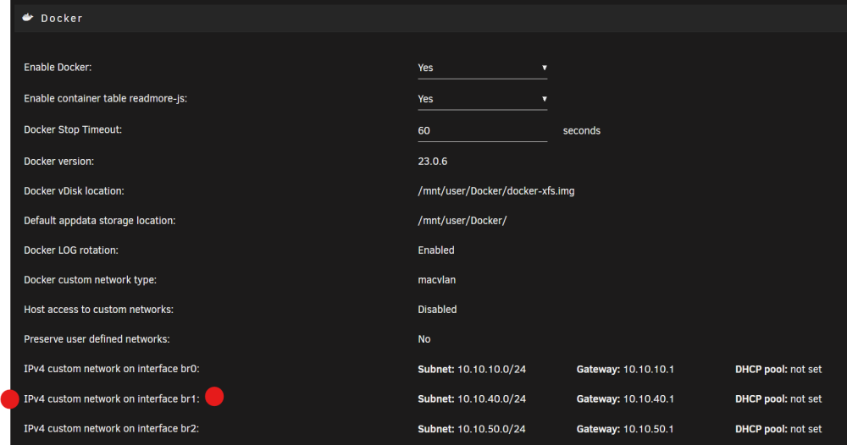
Task: Click 'Default appdata storage location:' label
Action: pyautogui.click(x=99, y=221)
